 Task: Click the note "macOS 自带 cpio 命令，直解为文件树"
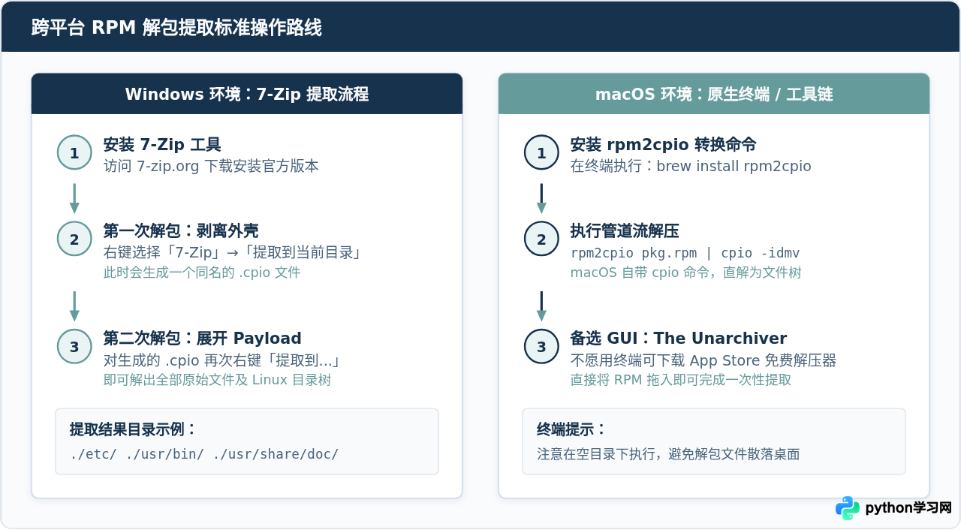click(685, 273)
